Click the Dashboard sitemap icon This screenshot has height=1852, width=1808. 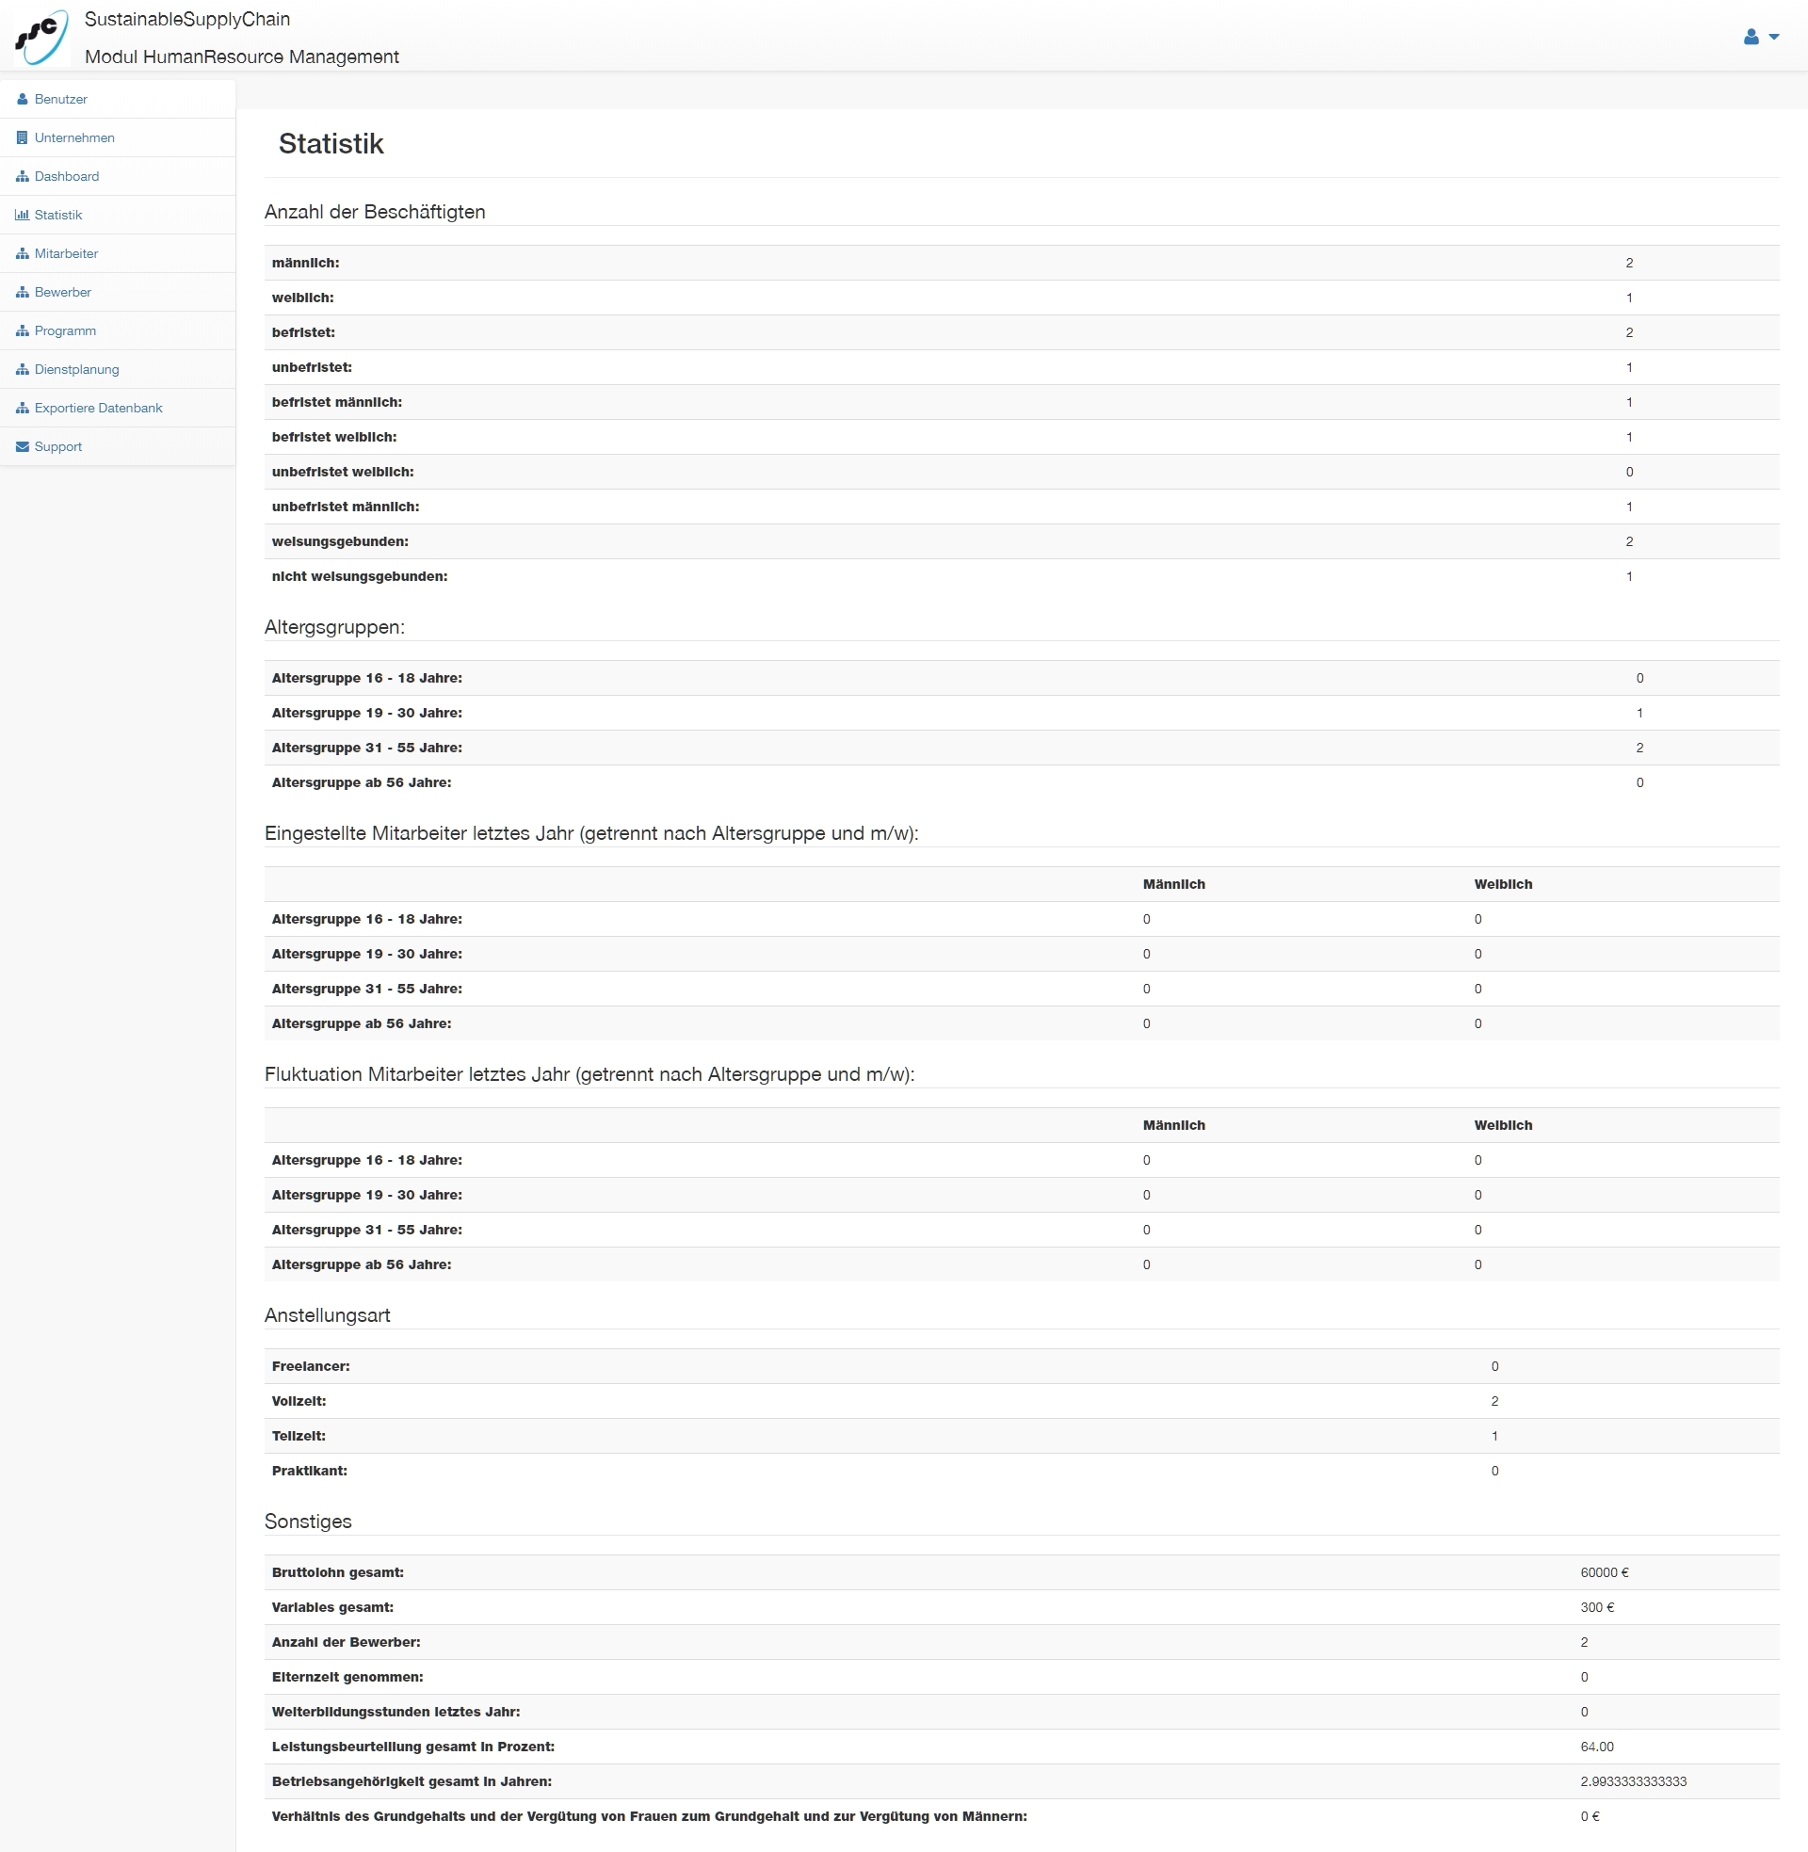[x=22, y=177]
